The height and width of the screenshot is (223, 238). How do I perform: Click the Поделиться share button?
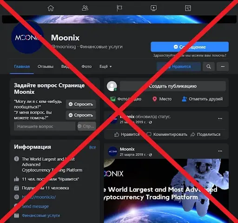(205, 135)
